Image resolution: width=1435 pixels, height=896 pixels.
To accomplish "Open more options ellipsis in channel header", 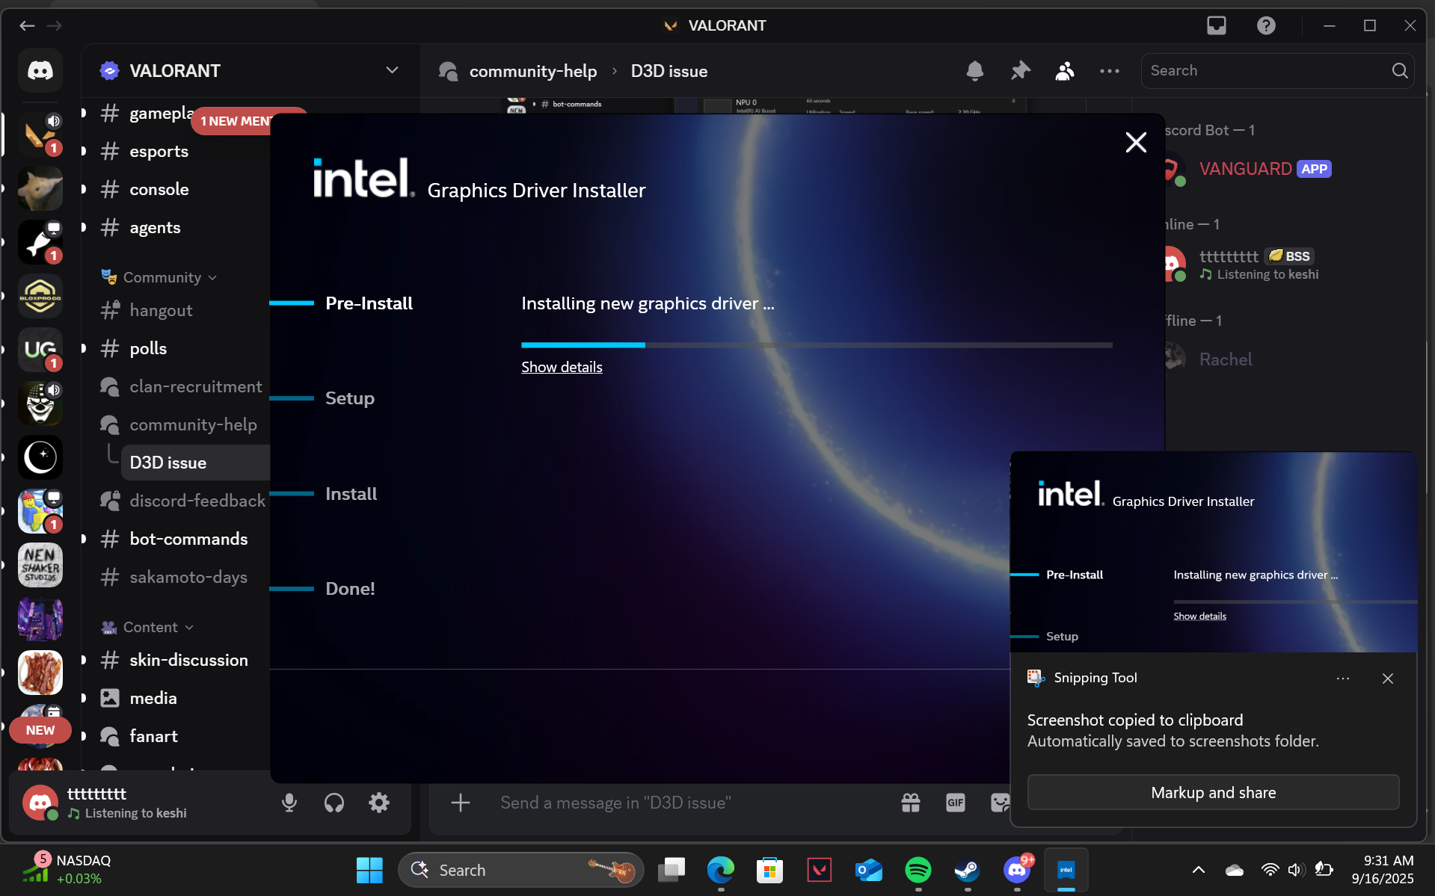I will point(1110,71).
